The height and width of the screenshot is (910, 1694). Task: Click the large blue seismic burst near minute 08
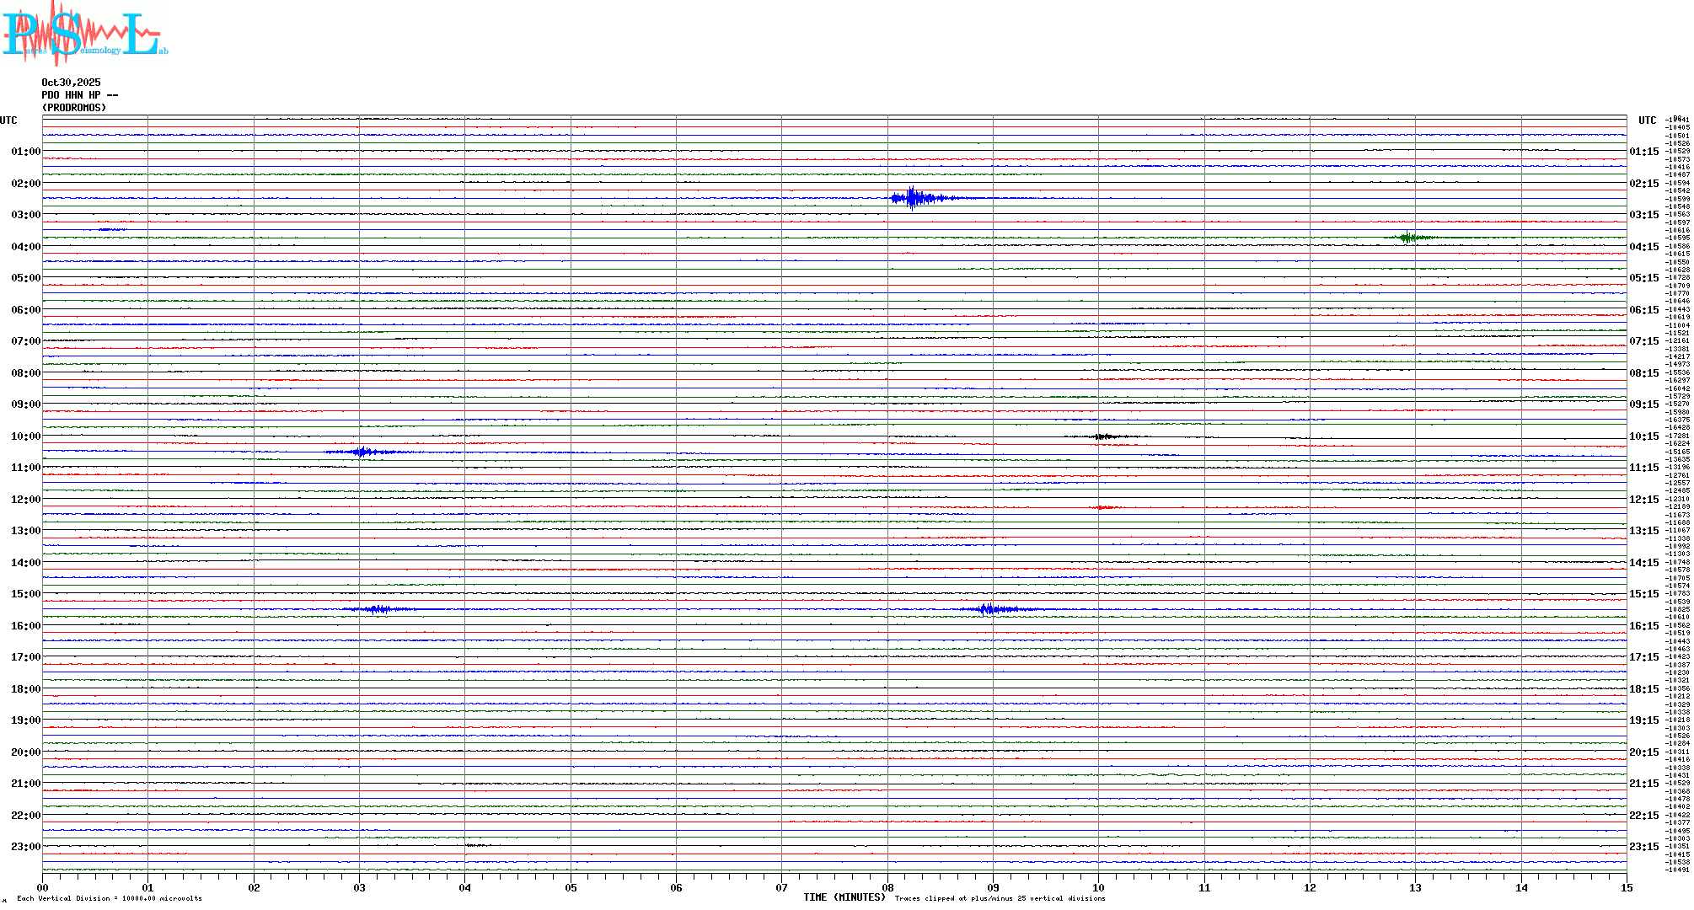click(913, 199)
